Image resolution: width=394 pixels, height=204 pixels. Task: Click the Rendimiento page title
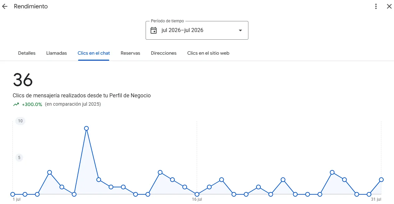coord(31,7)
